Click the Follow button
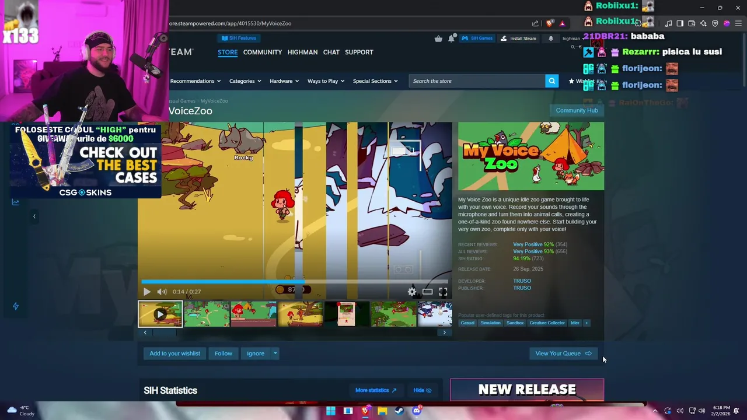The image size is (747, 420). click(223, 353)
